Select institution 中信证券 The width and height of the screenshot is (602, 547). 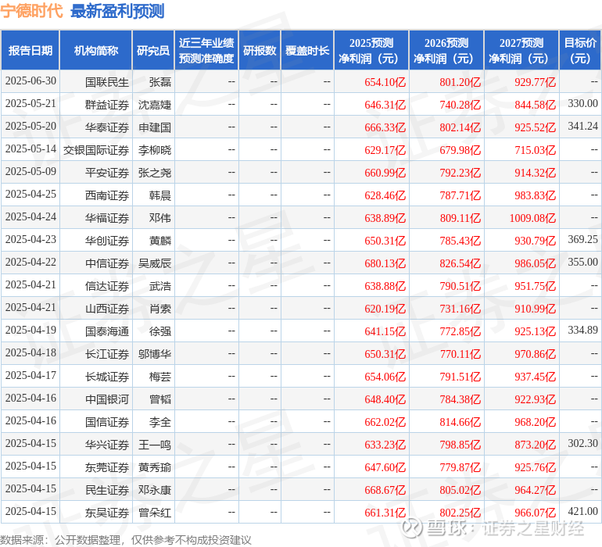[x=107, y=263]
